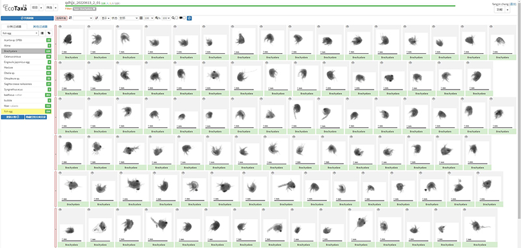Toggle the checkbox beside the magnifier icon
Image resolution: width=521 pixels, height=248 pixels.
point(176,18)
